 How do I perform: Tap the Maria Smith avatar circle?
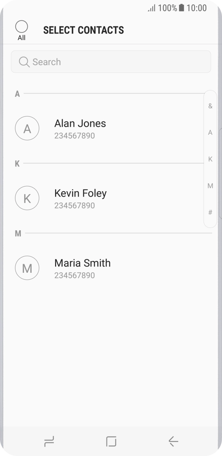point(27,268)
